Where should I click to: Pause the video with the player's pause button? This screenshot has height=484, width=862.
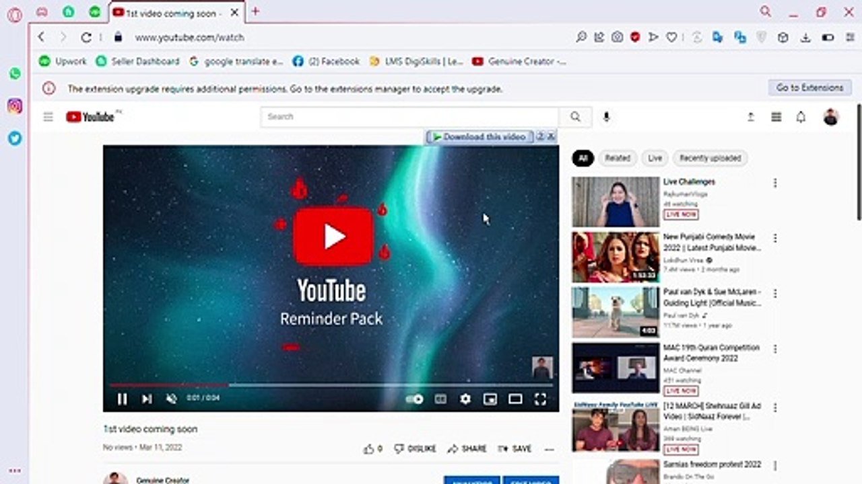click(122, 399)
